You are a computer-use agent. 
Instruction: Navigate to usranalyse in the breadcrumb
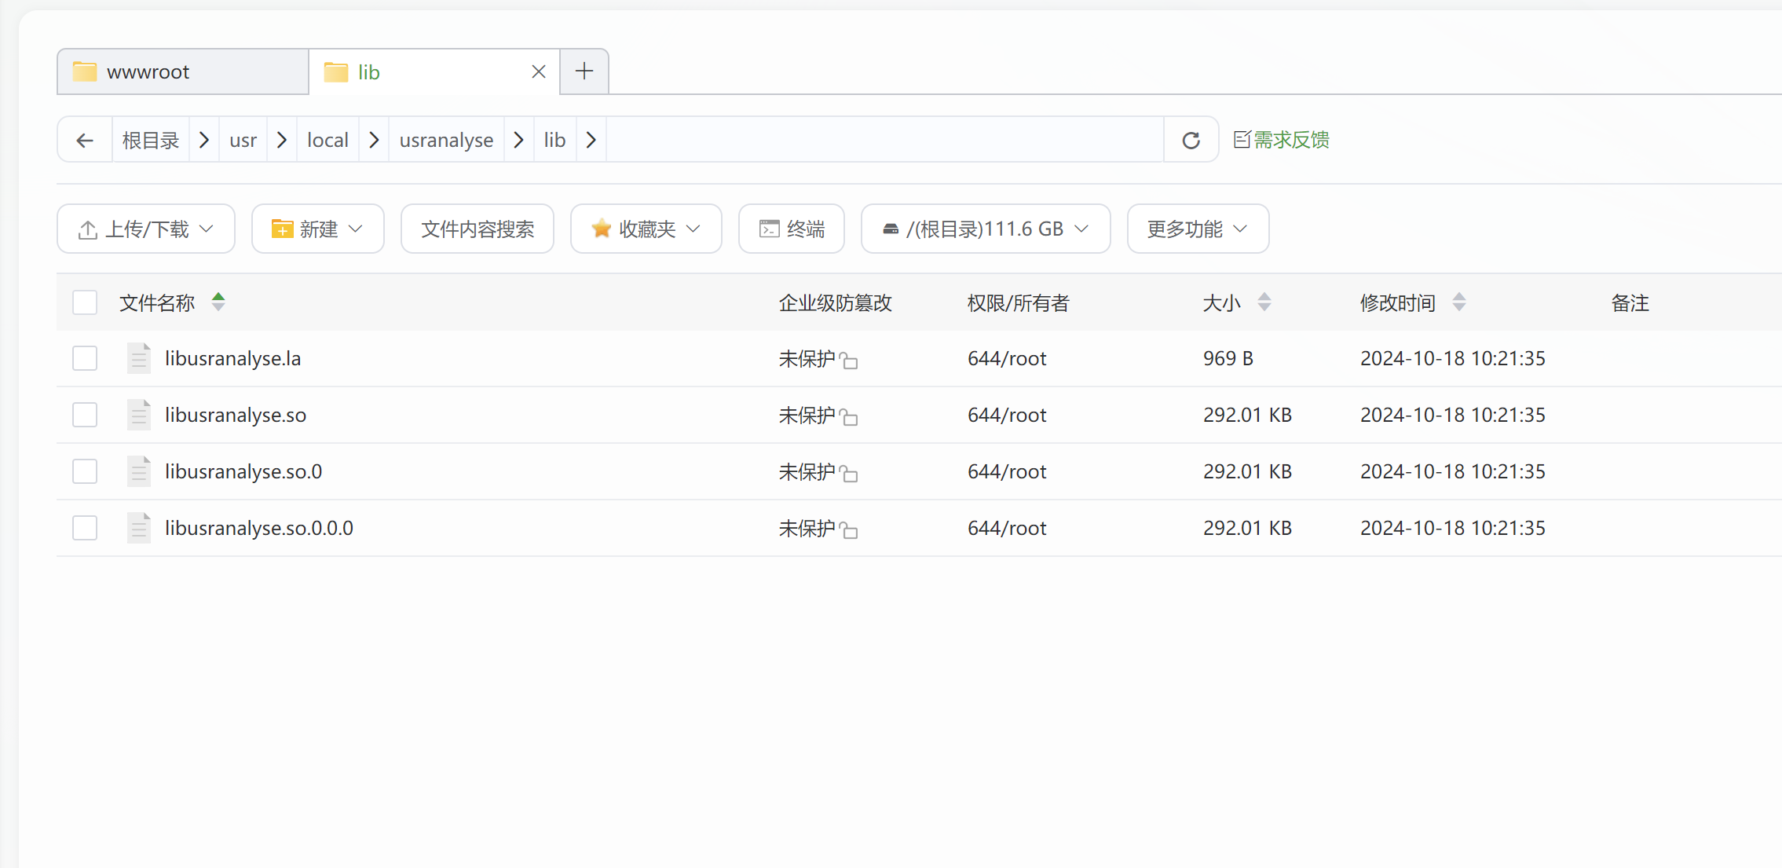coord(446,139)
